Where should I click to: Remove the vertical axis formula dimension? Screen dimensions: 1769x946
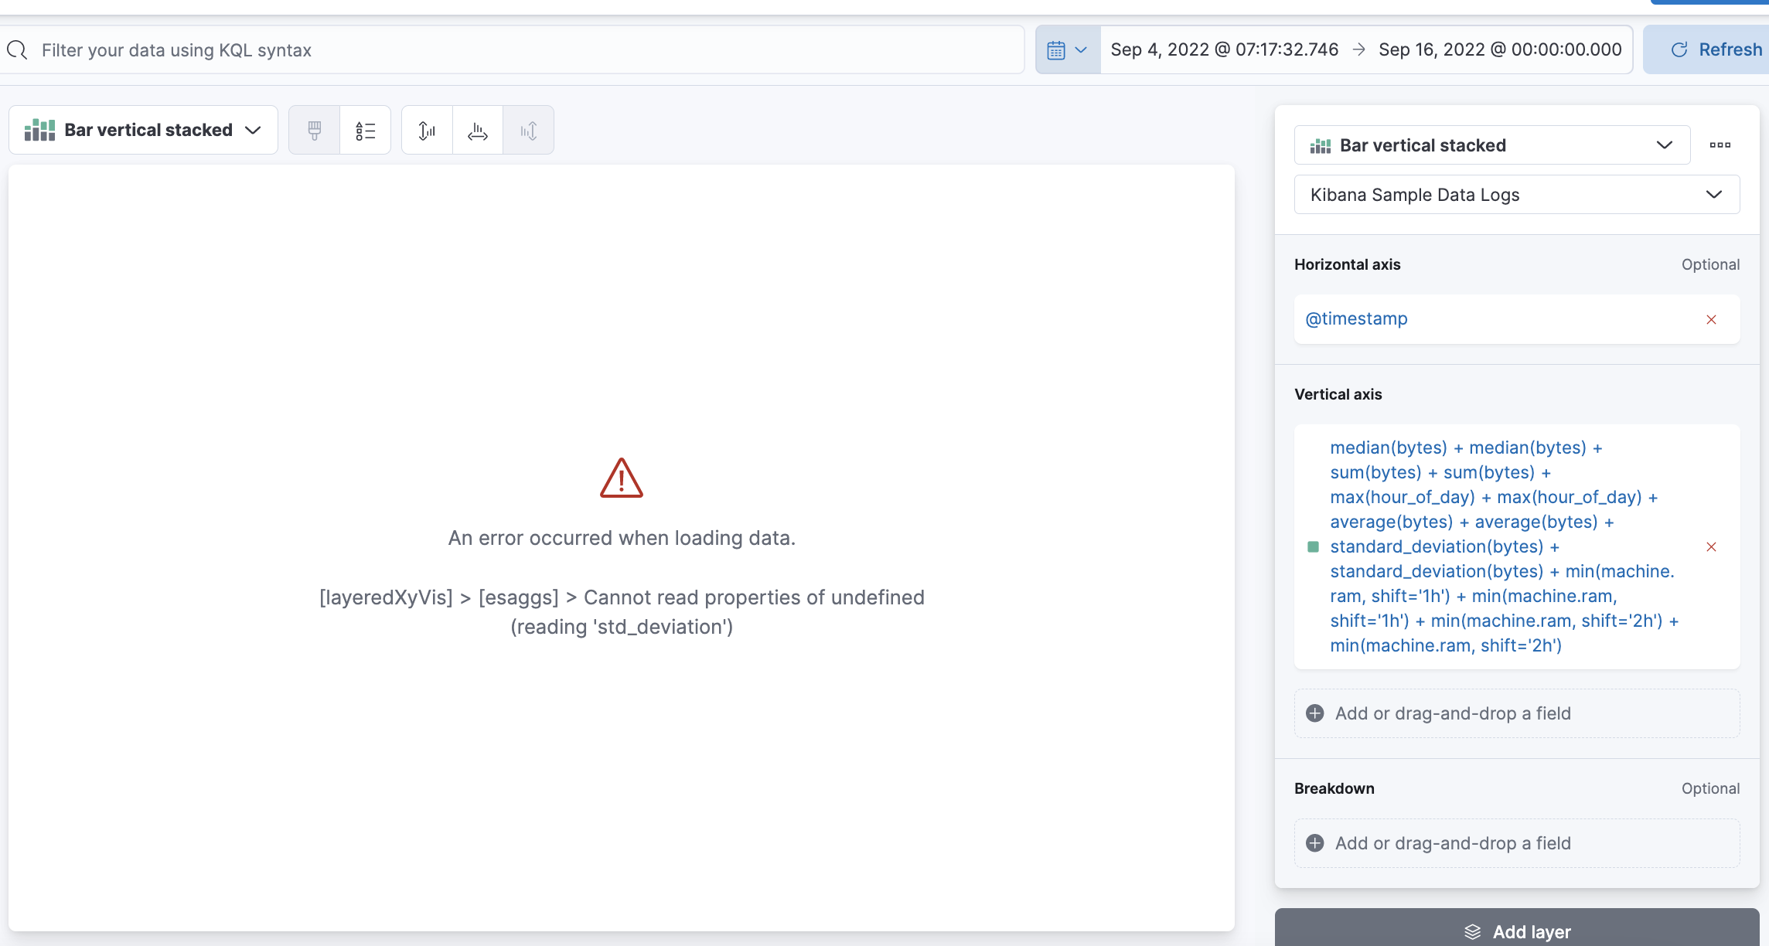coord(1711,546)
